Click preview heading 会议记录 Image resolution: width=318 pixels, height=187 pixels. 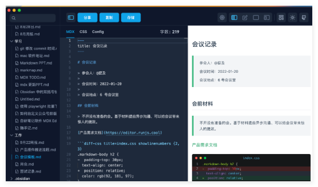204,44
